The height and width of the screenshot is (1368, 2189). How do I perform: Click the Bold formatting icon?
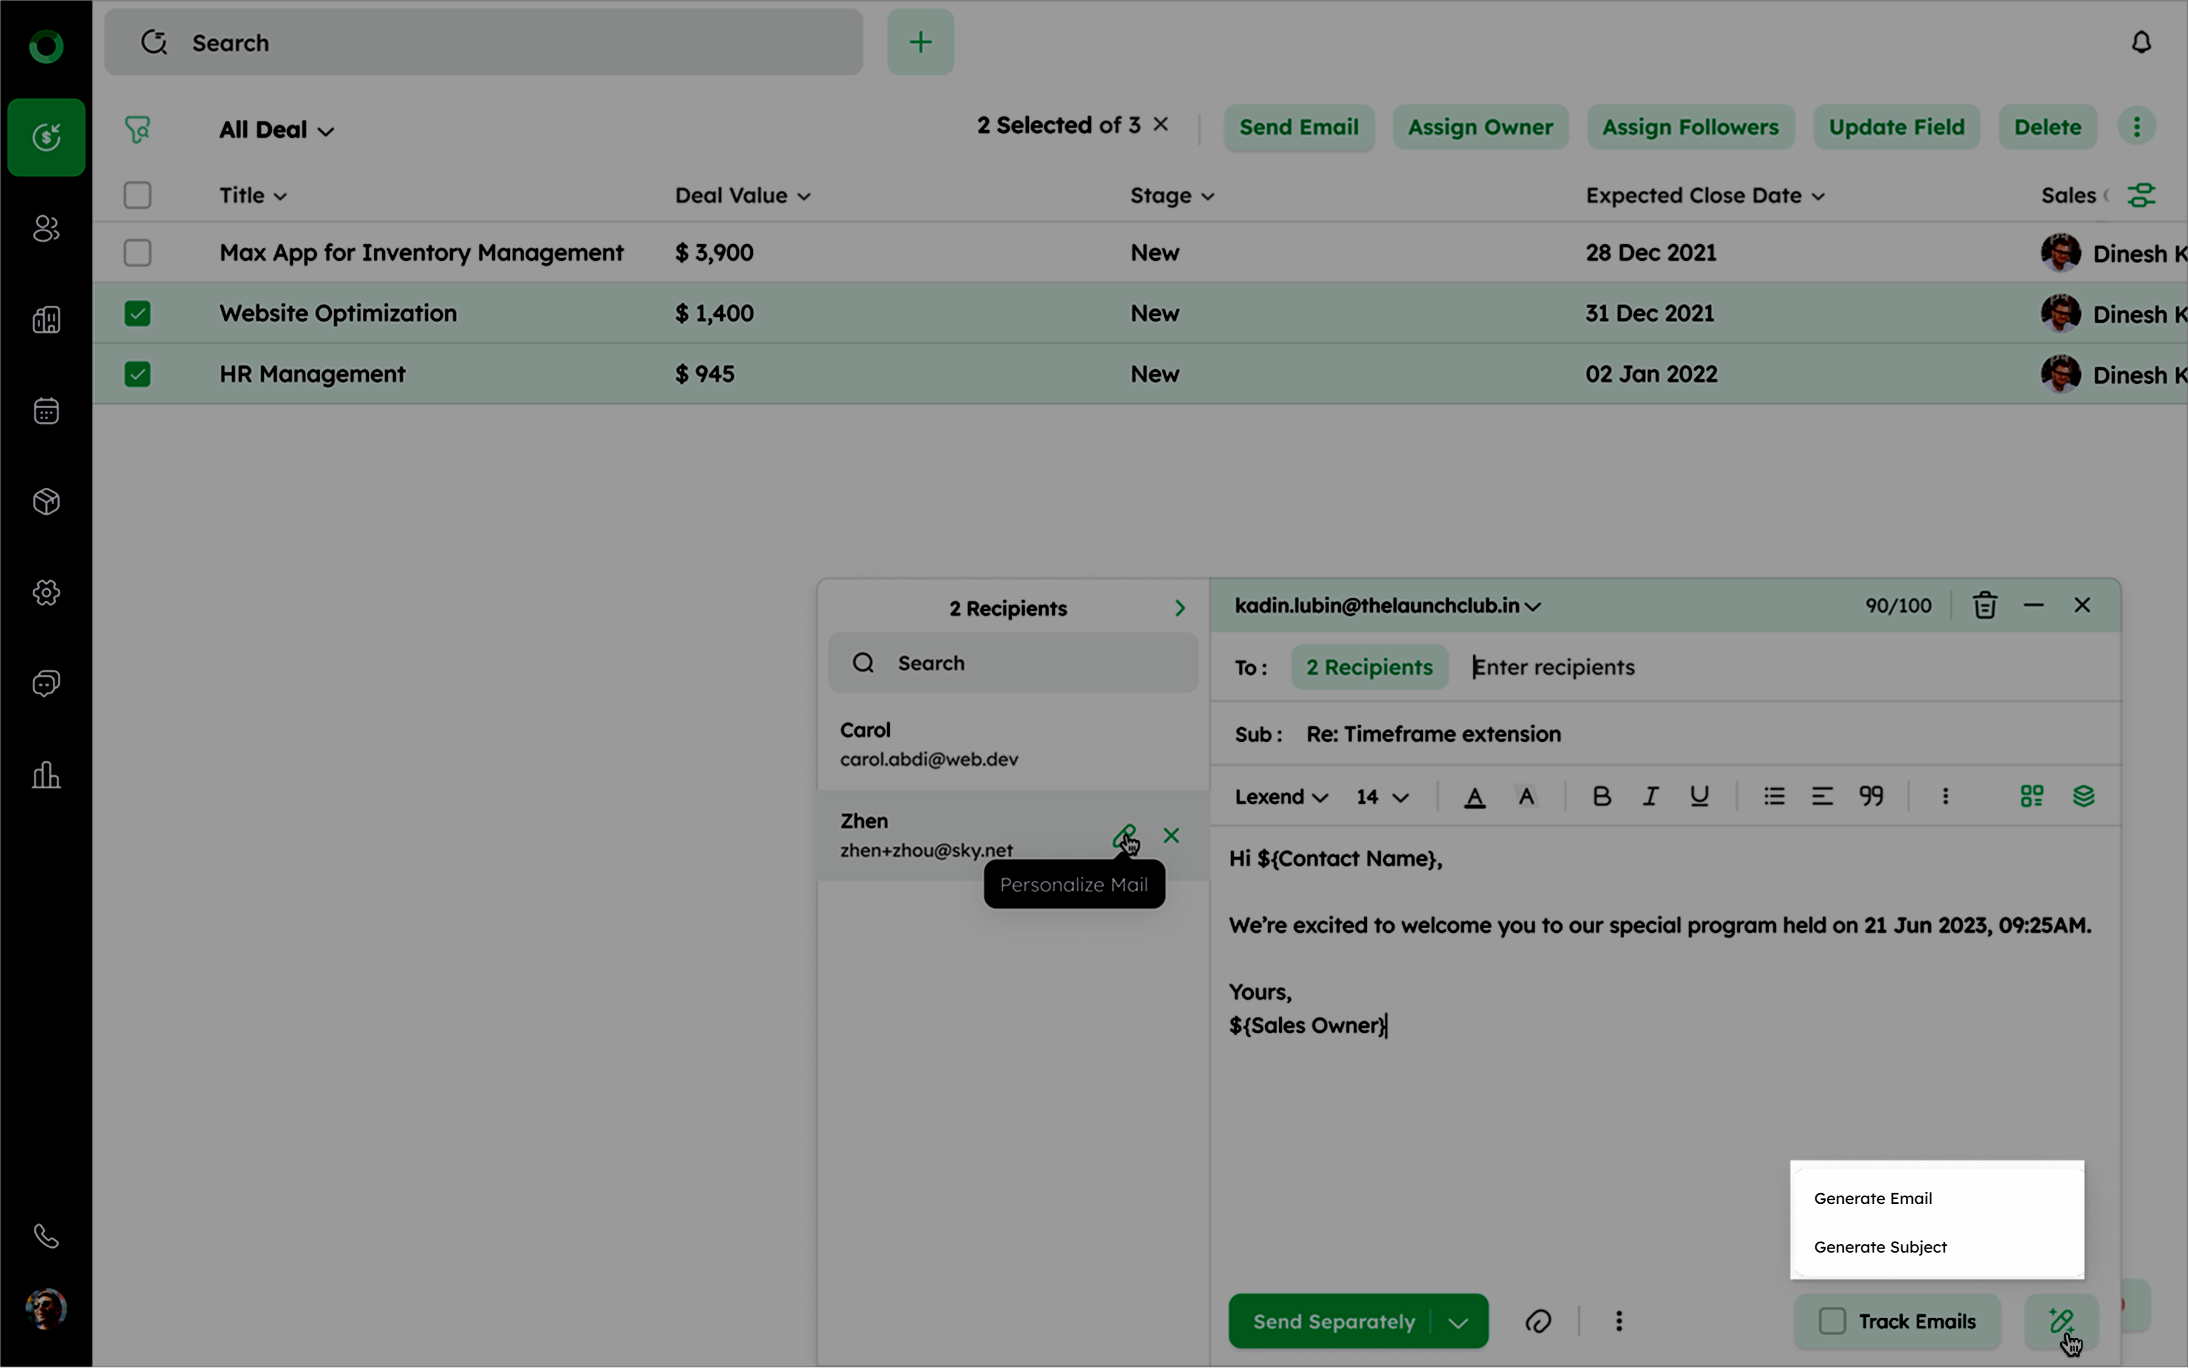pyautogui.click(x=1601, y=796)
